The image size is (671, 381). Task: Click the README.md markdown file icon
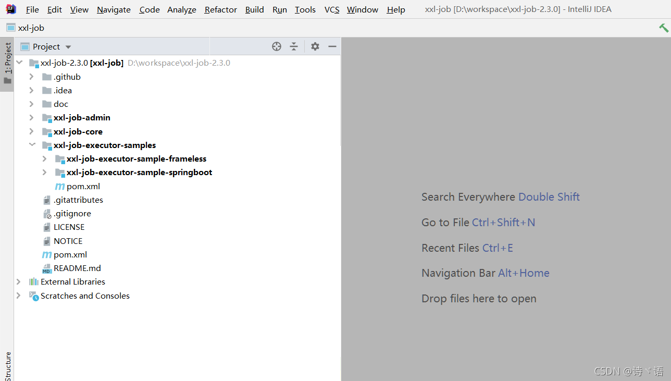(47, 268)
